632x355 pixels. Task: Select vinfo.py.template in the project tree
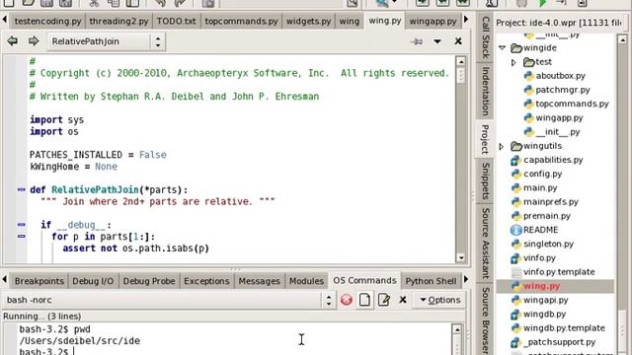click(x=559, y=272)
